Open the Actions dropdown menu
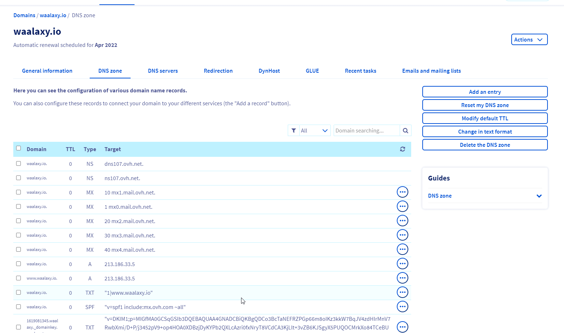Viewport: 564px width, 333px height. (529, 39)
